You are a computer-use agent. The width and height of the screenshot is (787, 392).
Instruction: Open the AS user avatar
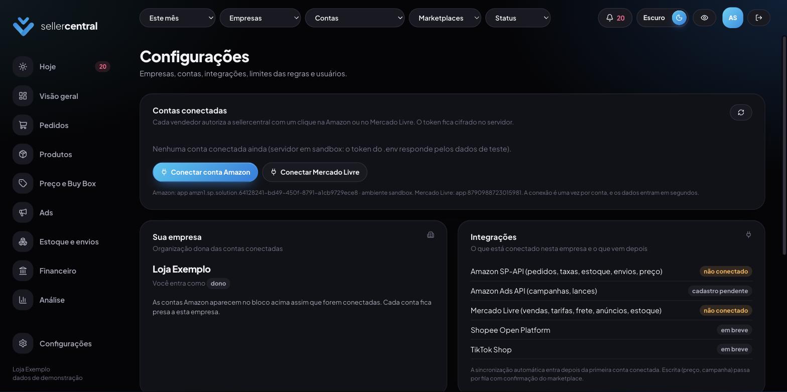(732, 18)
